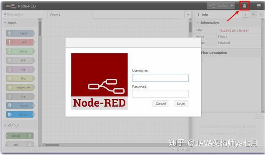Click the Node-RED logo in the header

(11, 6)
